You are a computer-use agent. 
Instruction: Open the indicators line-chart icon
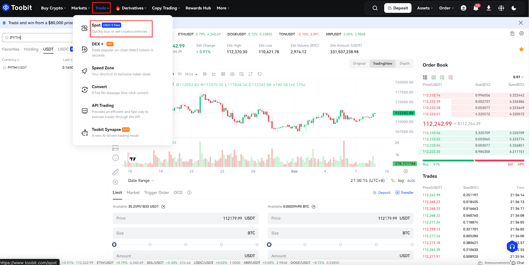(x=214, y=74)
